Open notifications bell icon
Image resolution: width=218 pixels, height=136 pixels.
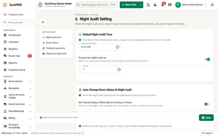pos(163,5)
